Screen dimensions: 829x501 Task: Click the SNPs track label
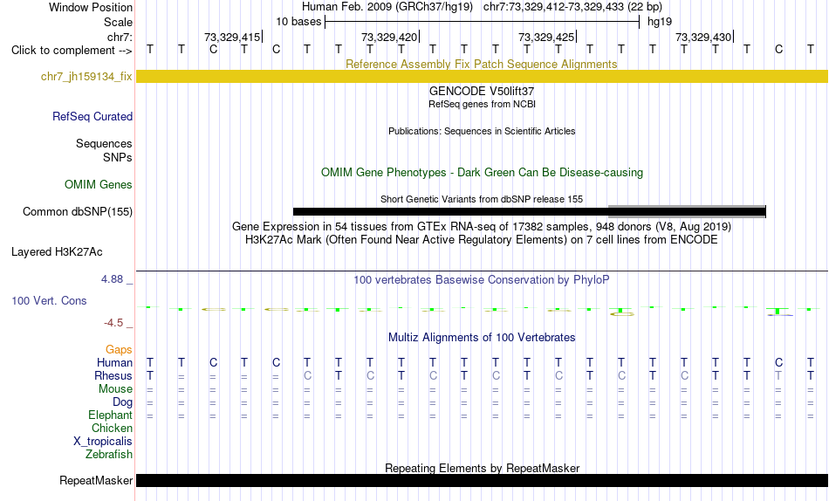pos(118,157)
